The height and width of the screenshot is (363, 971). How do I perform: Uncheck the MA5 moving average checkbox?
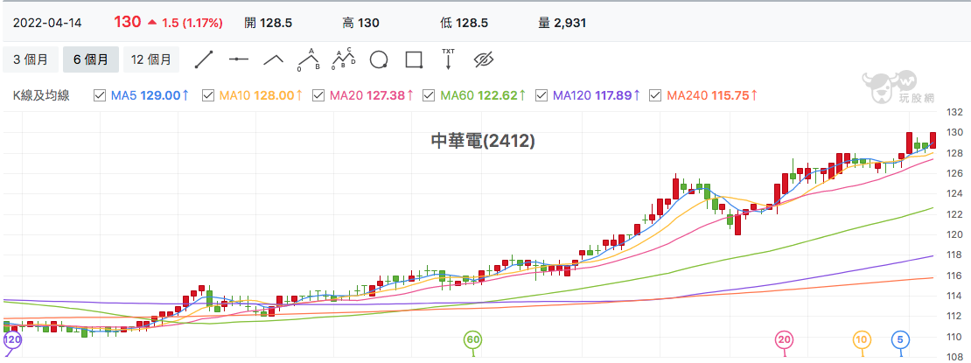click(x=99, y=95)
